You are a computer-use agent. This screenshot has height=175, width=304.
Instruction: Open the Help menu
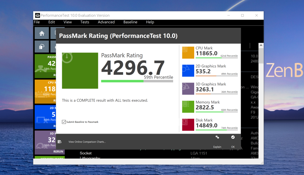pyautogui.click(x=150, y=22)
